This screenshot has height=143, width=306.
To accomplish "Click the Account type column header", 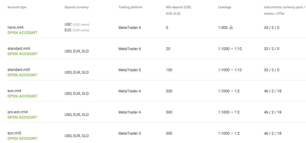I will 17,7.
